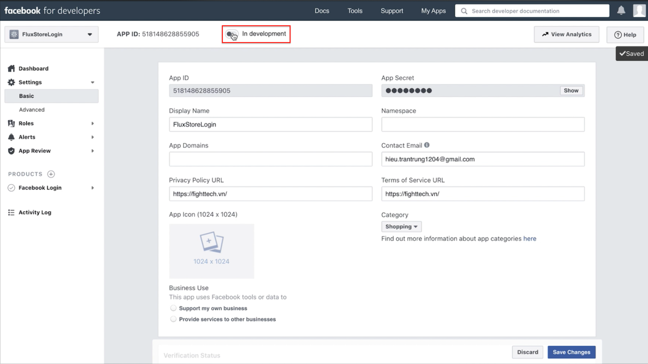Click View Analytics button

[x=567, y=35]
